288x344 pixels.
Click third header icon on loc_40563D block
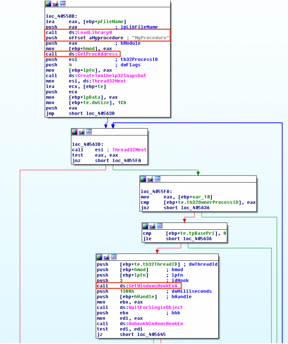tap(89, 132)
